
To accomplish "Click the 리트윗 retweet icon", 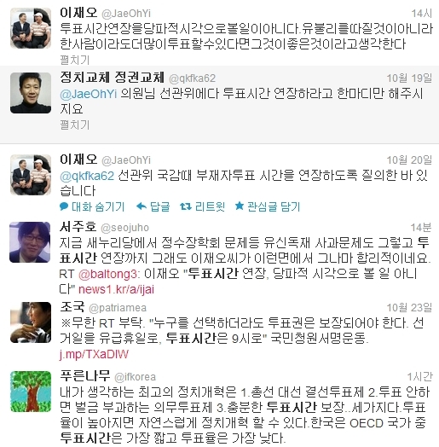I will pos(186,206).
